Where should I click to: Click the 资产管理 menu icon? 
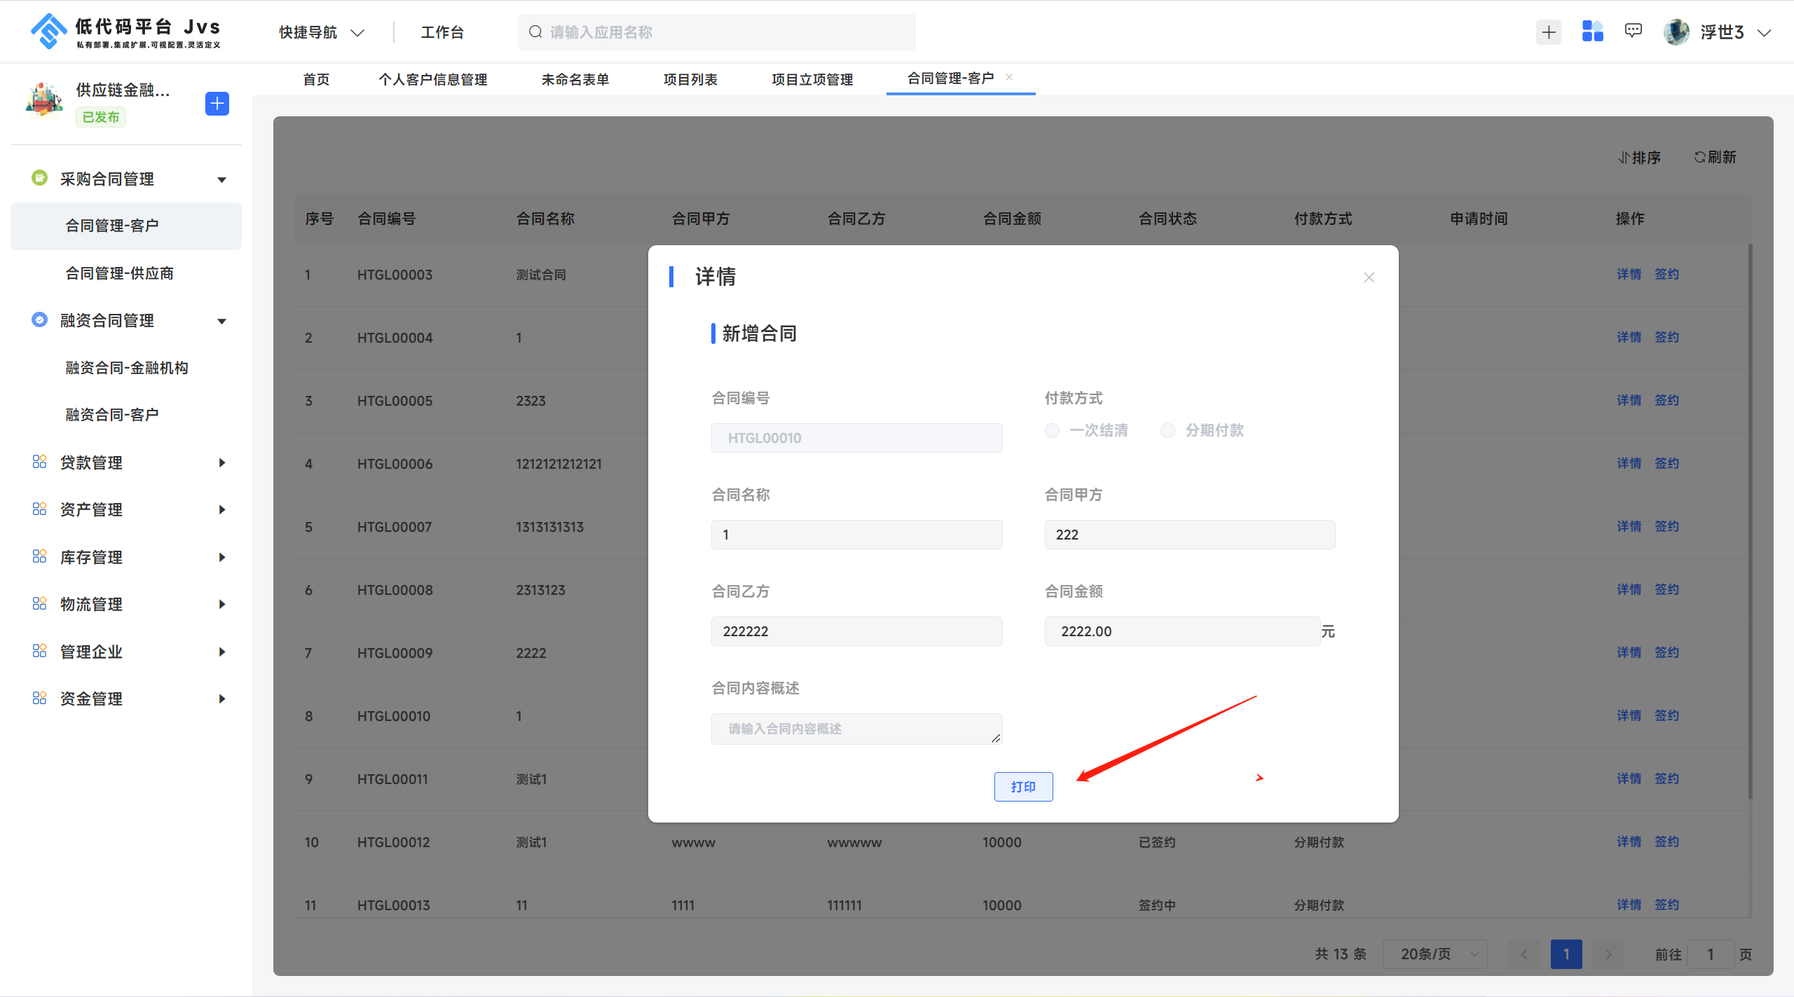pyautogui.click(x=40, y=509)
